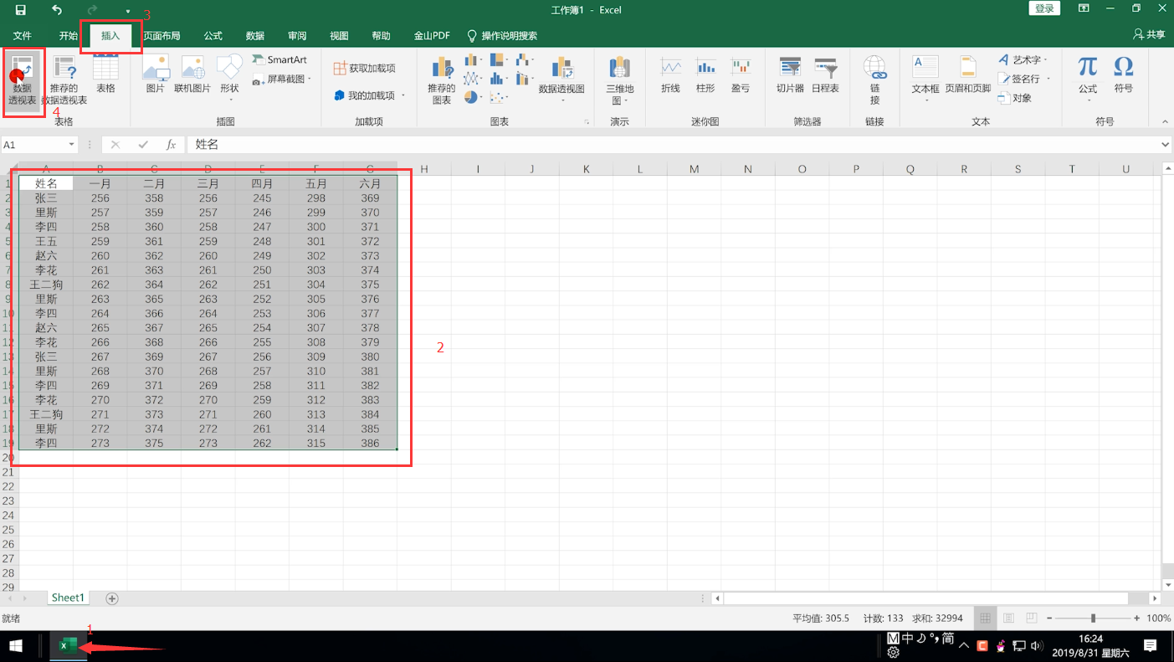This screenshot has height=662, width=1174.
Task: Insert a 切片器 slicer
Action: [x=790, y=75]
